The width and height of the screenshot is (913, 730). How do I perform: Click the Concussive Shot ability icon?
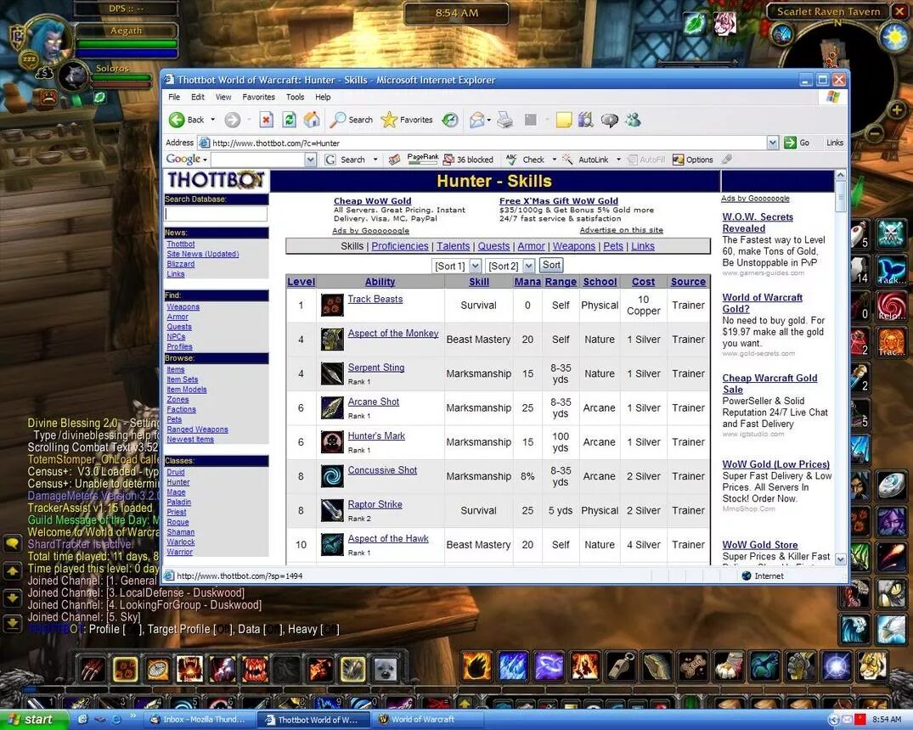point(332,476)
